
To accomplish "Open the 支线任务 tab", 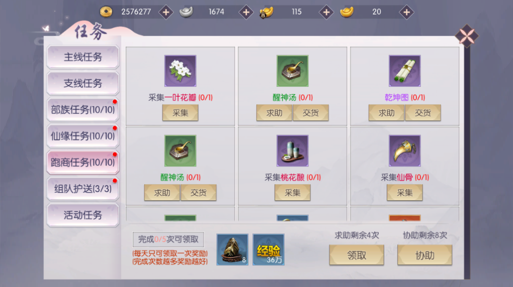I will pyautogui.click(x=83, y=83).
